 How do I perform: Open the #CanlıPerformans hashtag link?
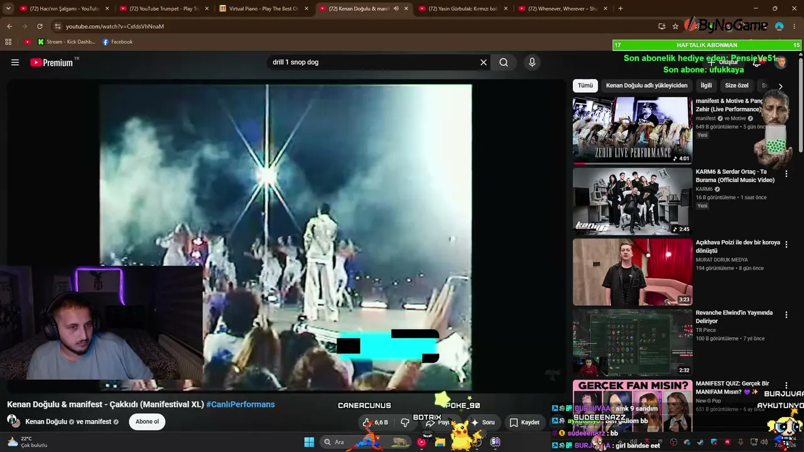[241, 404]
